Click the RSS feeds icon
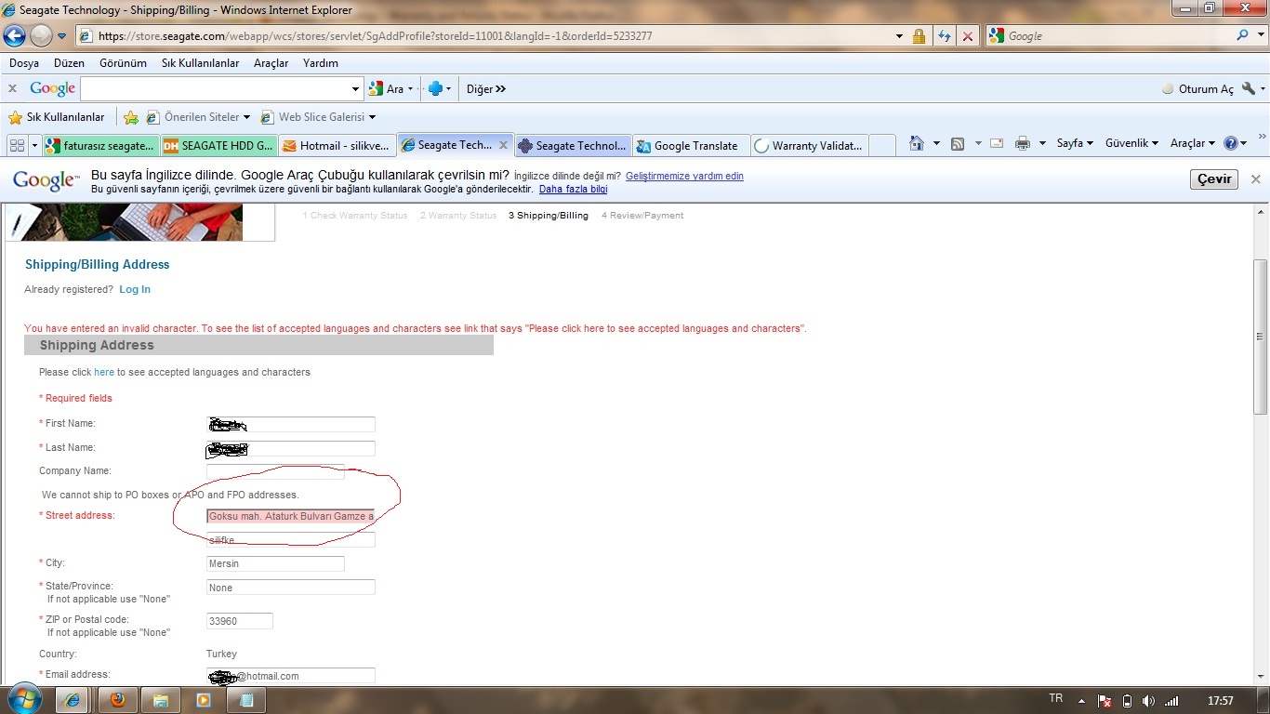1270x714 pixels. click(x=957, y=143)
